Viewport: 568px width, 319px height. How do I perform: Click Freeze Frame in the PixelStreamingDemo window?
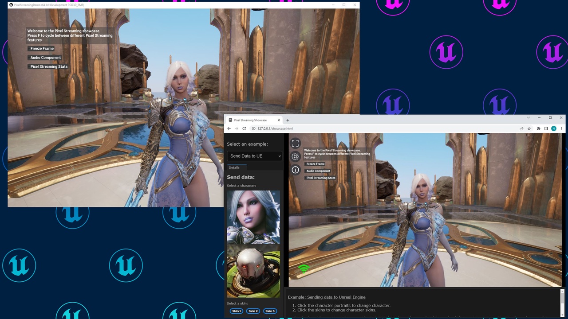point(42,49)
